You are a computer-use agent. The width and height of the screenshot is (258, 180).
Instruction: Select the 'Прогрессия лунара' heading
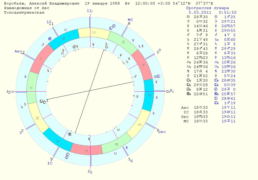pos(208,8)
